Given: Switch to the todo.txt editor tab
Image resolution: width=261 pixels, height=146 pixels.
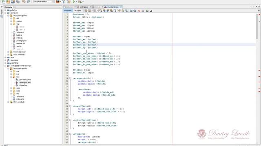Looking at the screenshot, I should 69,7.
